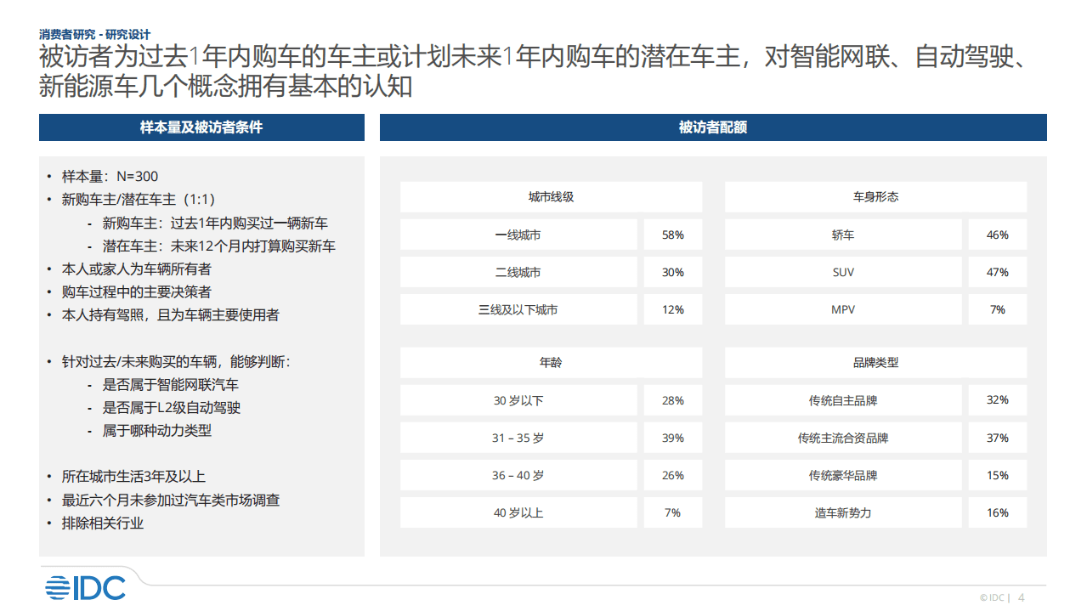Screen dimensions: 1087x611
Task: Click the SUV cell in 车身形态 table
Action: click(x=842, y=272)
